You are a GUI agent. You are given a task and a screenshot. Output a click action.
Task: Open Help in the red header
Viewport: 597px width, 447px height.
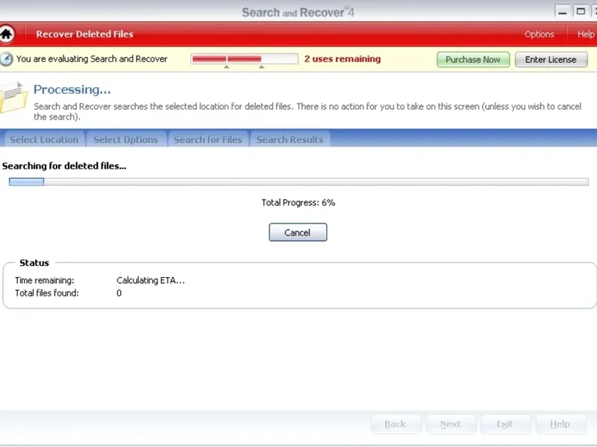click(x=586, y=34)
